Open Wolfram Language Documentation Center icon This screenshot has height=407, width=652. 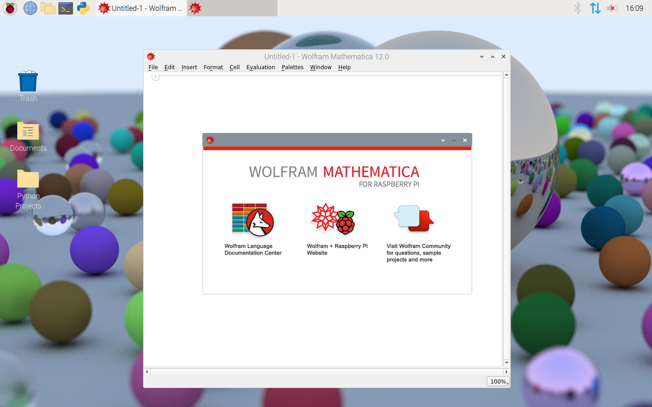(x=253, y=220)
